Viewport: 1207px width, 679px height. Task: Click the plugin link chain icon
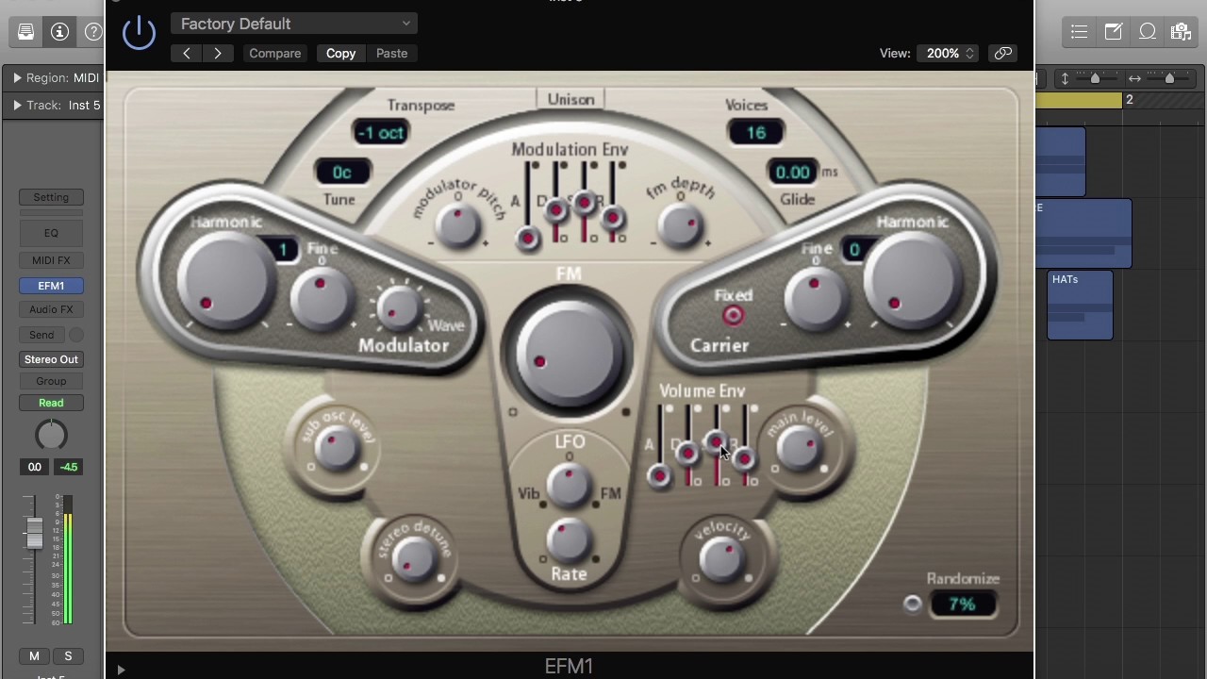[1003, 54]
